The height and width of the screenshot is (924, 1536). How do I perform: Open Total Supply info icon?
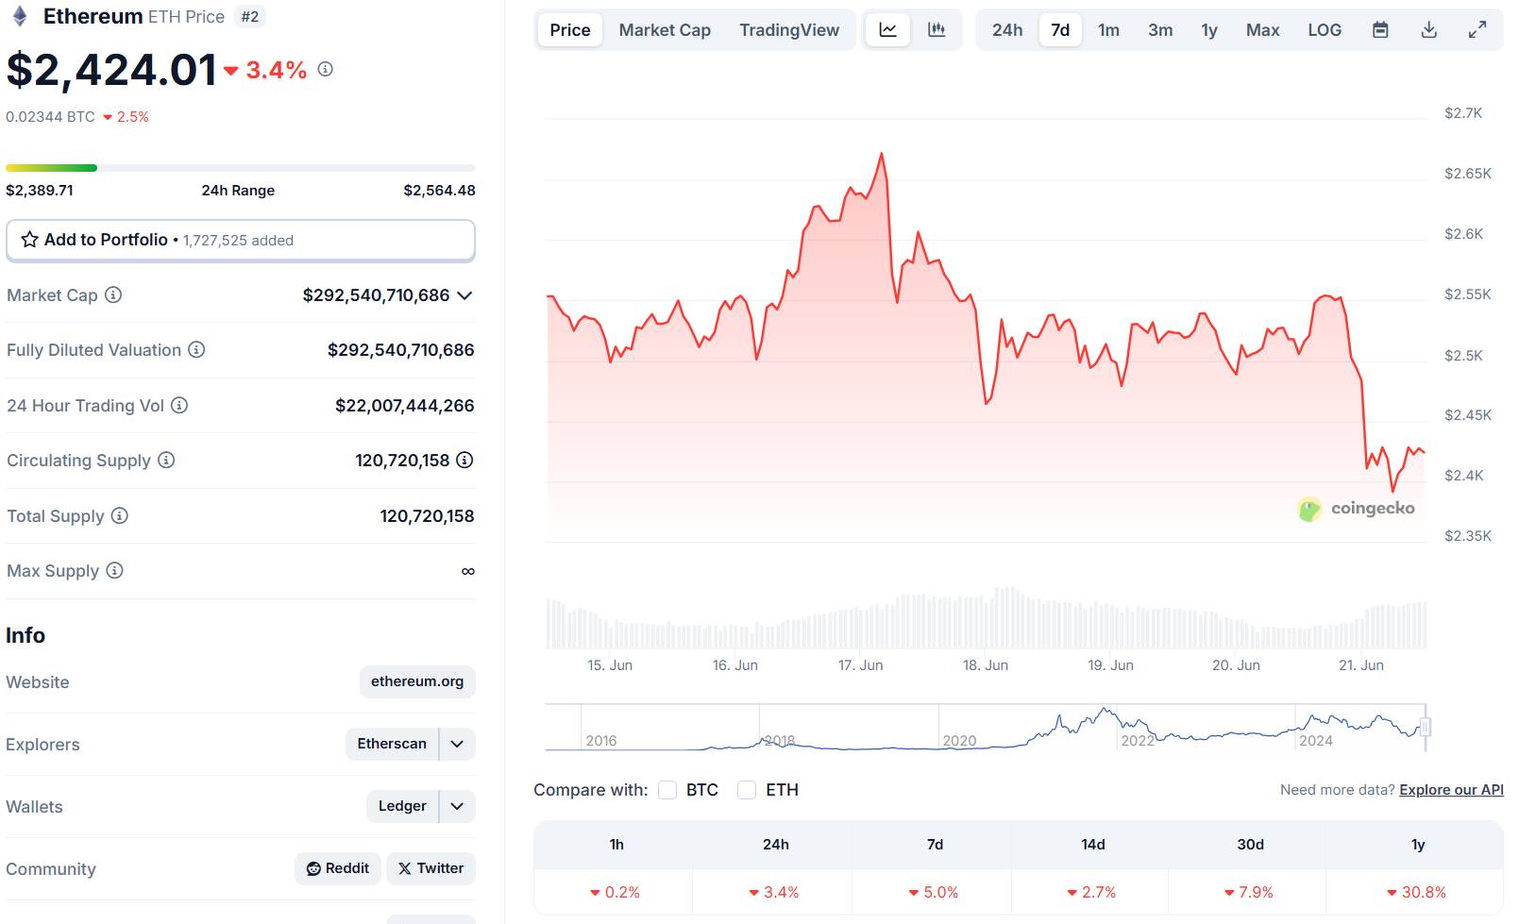(120, 515)
